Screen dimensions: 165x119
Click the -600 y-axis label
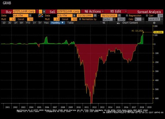[156, 98]
